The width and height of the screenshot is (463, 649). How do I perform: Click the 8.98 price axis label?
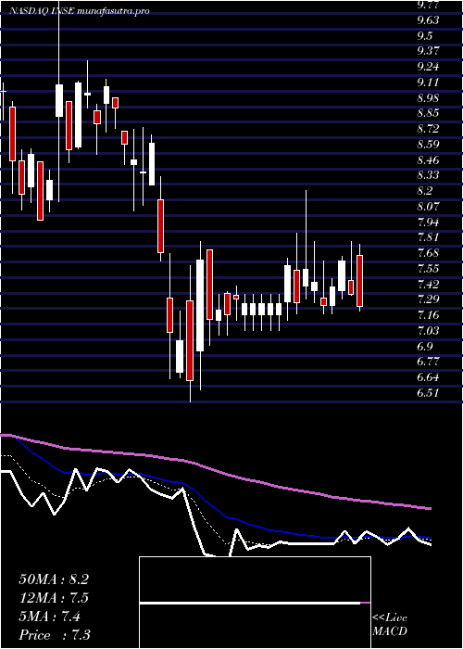tap(428, 97)
